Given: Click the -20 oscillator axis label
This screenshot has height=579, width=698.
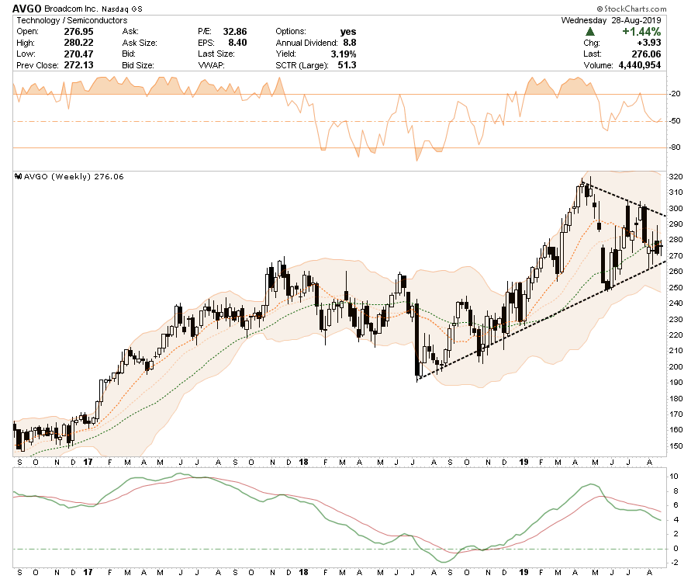Looking at the screenshot, I should (675, 94).
